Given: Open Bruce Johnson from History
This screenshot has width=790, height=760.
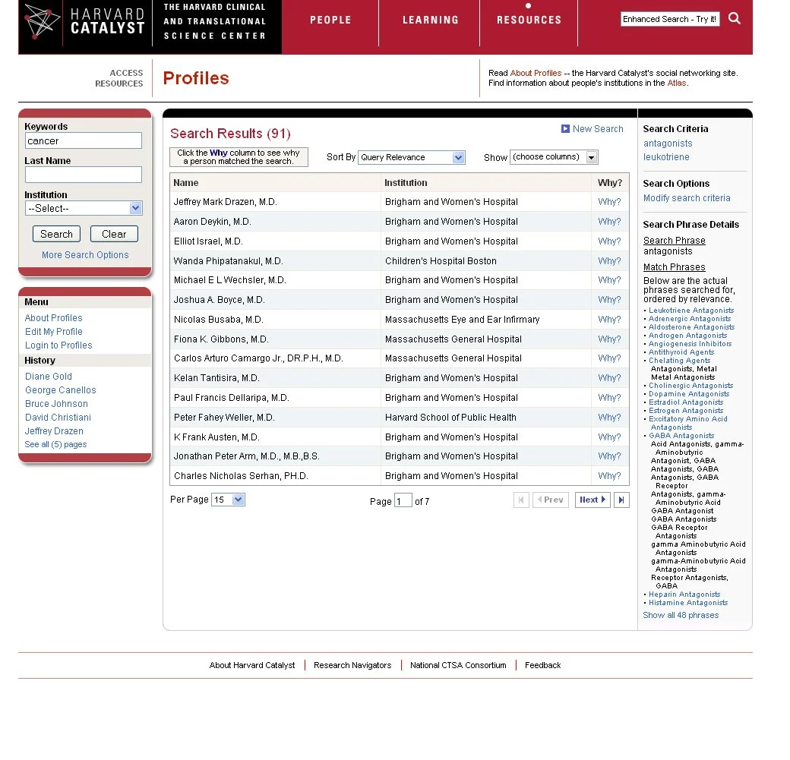Looking at the screenshot, I should click(x=56, y=404).
